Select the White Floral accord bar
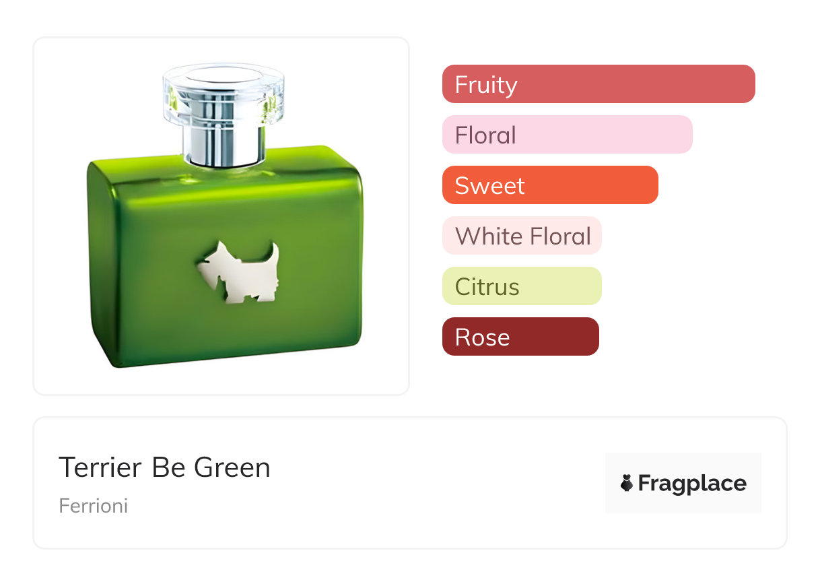Screen dimensions: 820x582 521,236
